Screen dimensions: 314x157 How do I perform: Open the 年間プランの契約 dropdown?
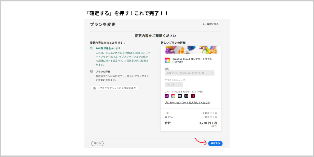190,73
